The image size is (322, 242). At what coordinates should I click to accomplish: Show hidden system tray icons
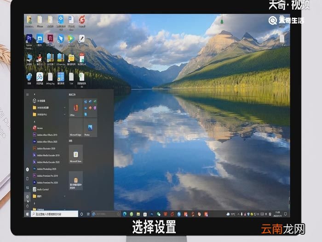click(x=238, y=214)
